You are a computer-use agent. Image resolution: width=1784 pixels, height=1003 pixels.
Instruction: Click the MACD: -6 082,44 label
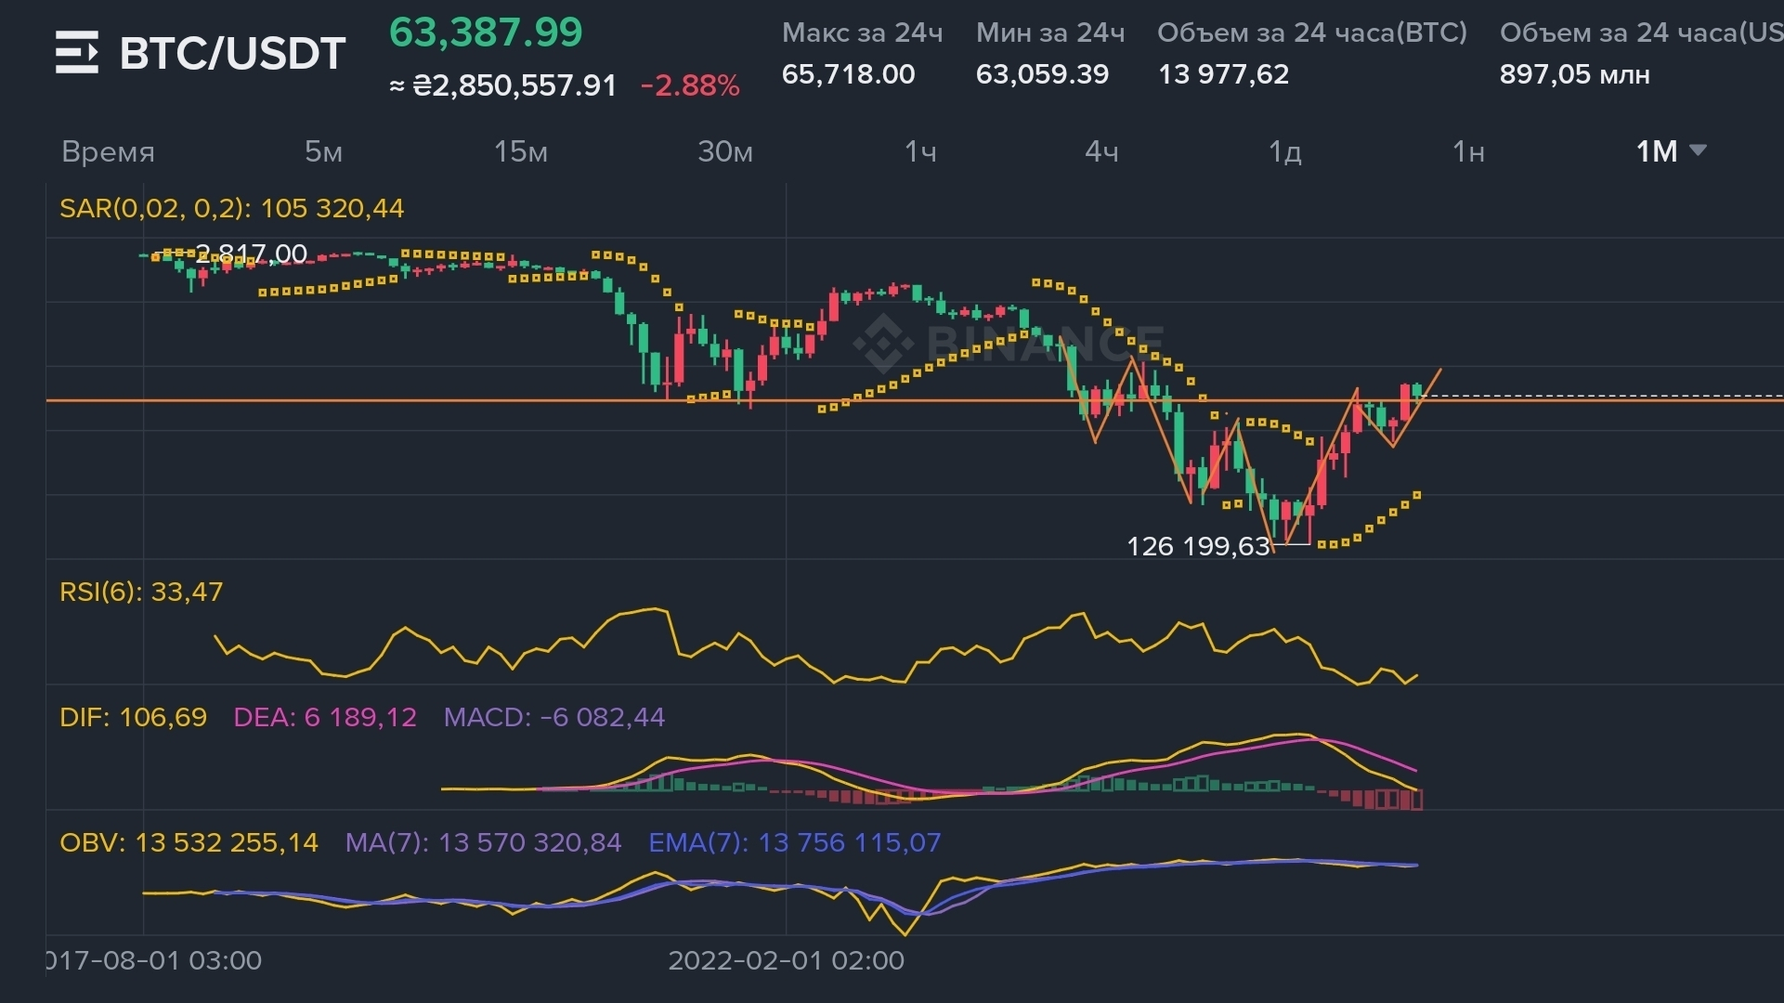(x=554, y=717)
